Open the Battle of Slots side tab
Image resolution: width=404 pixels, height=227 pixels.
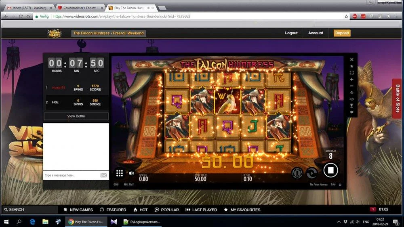398,99
